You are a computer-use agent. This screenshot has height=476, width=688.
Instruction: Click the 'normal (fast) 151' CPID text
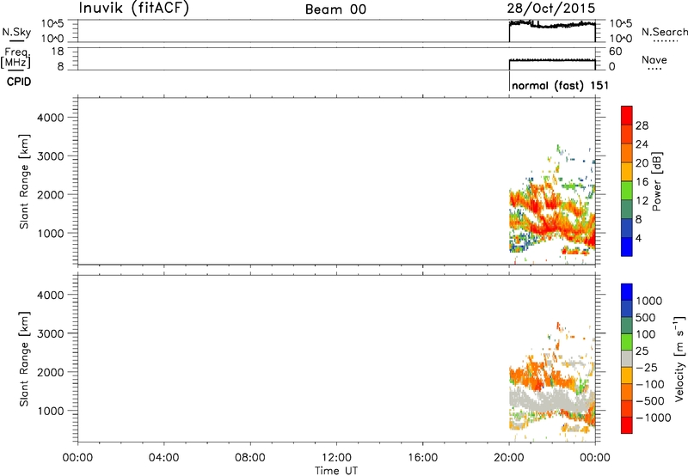561,85
